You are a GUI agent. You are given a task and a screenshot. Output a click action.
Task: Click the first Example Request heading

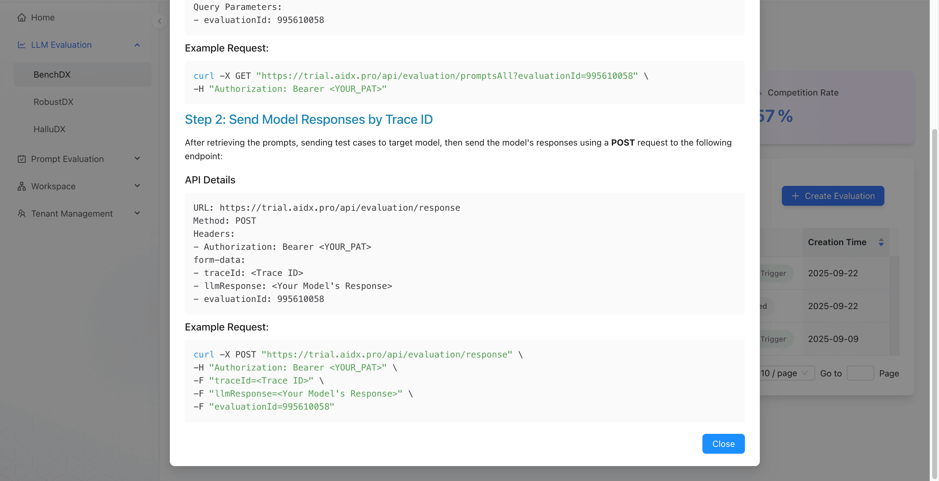click(226, 48)
